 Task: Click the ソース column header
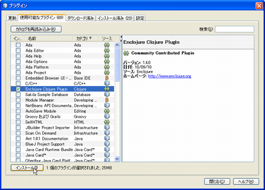point(107,38)
